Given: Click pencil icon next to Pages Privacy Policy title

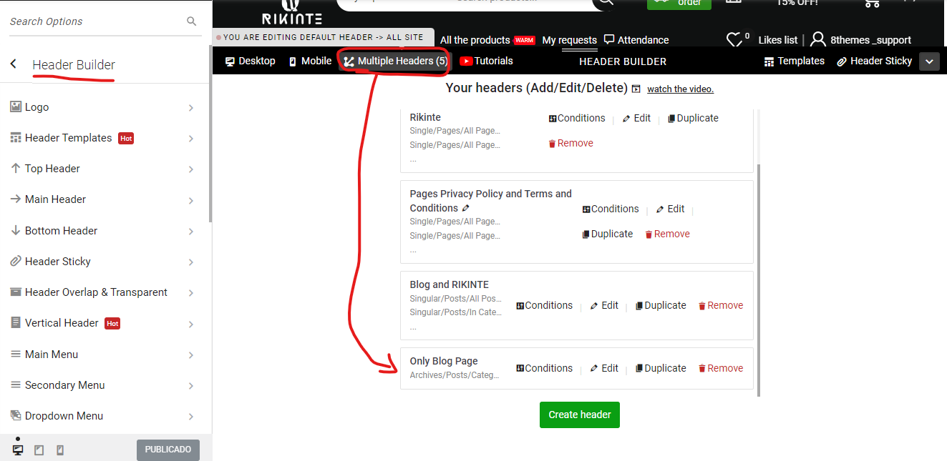Looking at the screenshot, I should 466,208.
